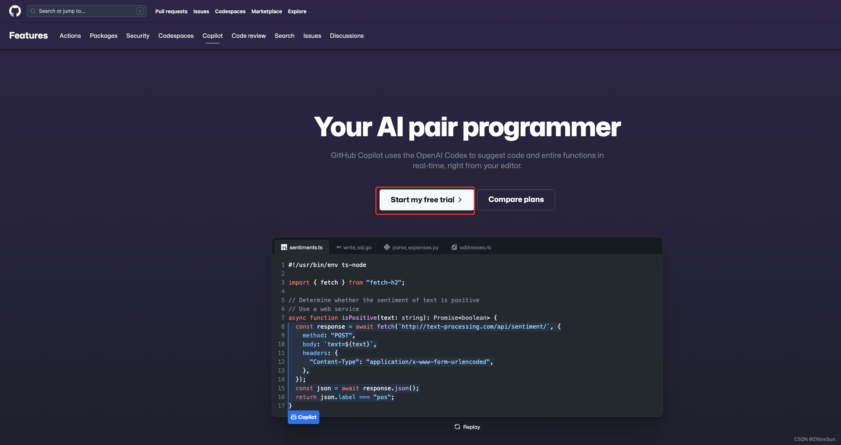The image size is (841, 445).
Task: Click the Copilot icon in the badge
Action: (294, 417)
